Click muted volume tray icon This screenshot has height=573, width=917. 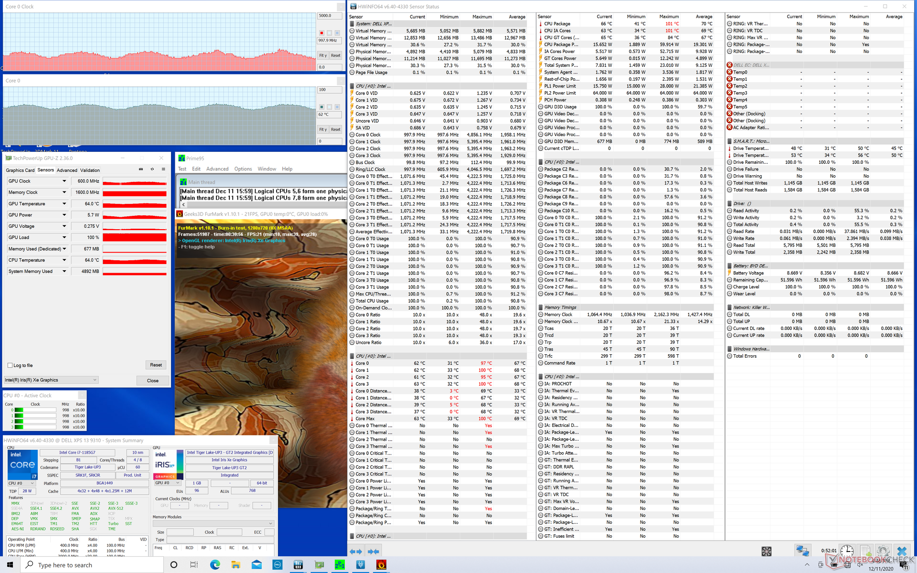(x=860, y=565)
